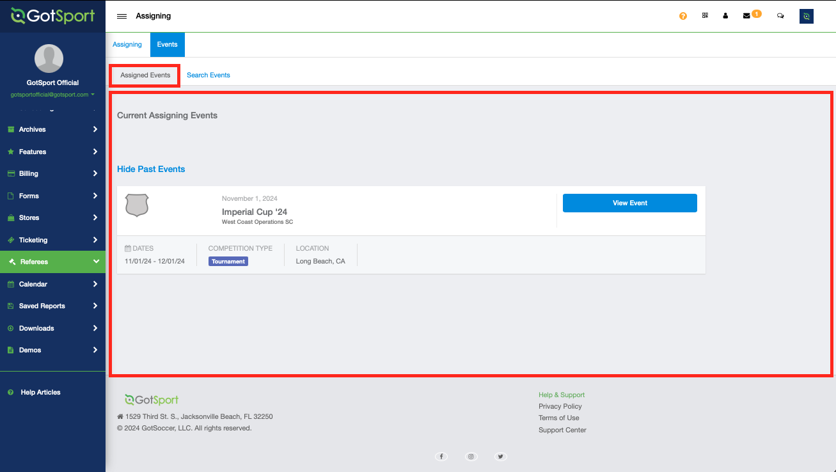Open the Instagram footer icon
Viewport: 836px width, 472px height.
(471, 456)
